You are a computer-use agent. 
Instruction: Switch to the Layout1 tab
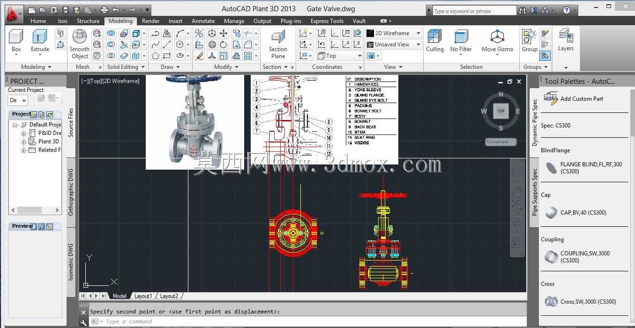click(x=143, y=296)
